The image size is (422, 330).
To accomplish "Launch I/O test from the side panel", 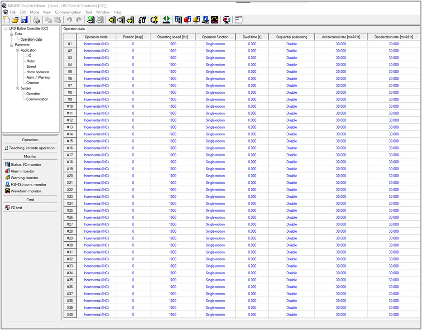I will pos(16,208).
